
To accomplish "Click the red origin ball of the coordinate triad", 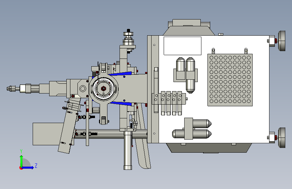I will (21, 168).
